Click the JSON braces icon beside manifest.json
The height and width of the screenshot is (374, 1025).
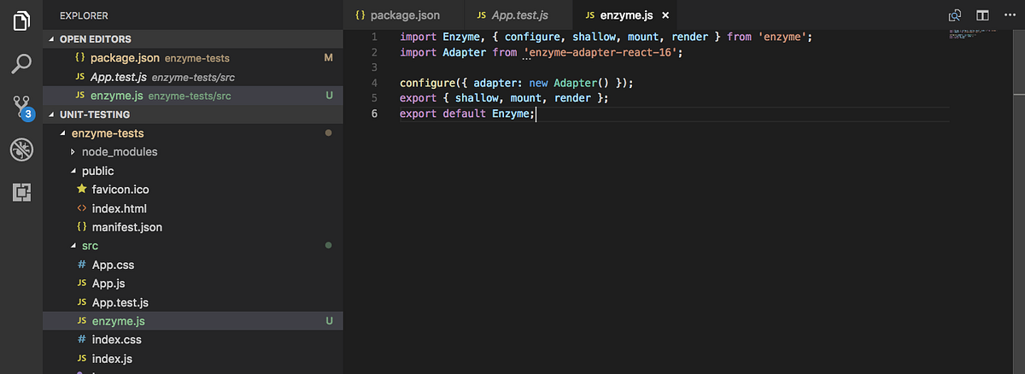coord(81,227)
